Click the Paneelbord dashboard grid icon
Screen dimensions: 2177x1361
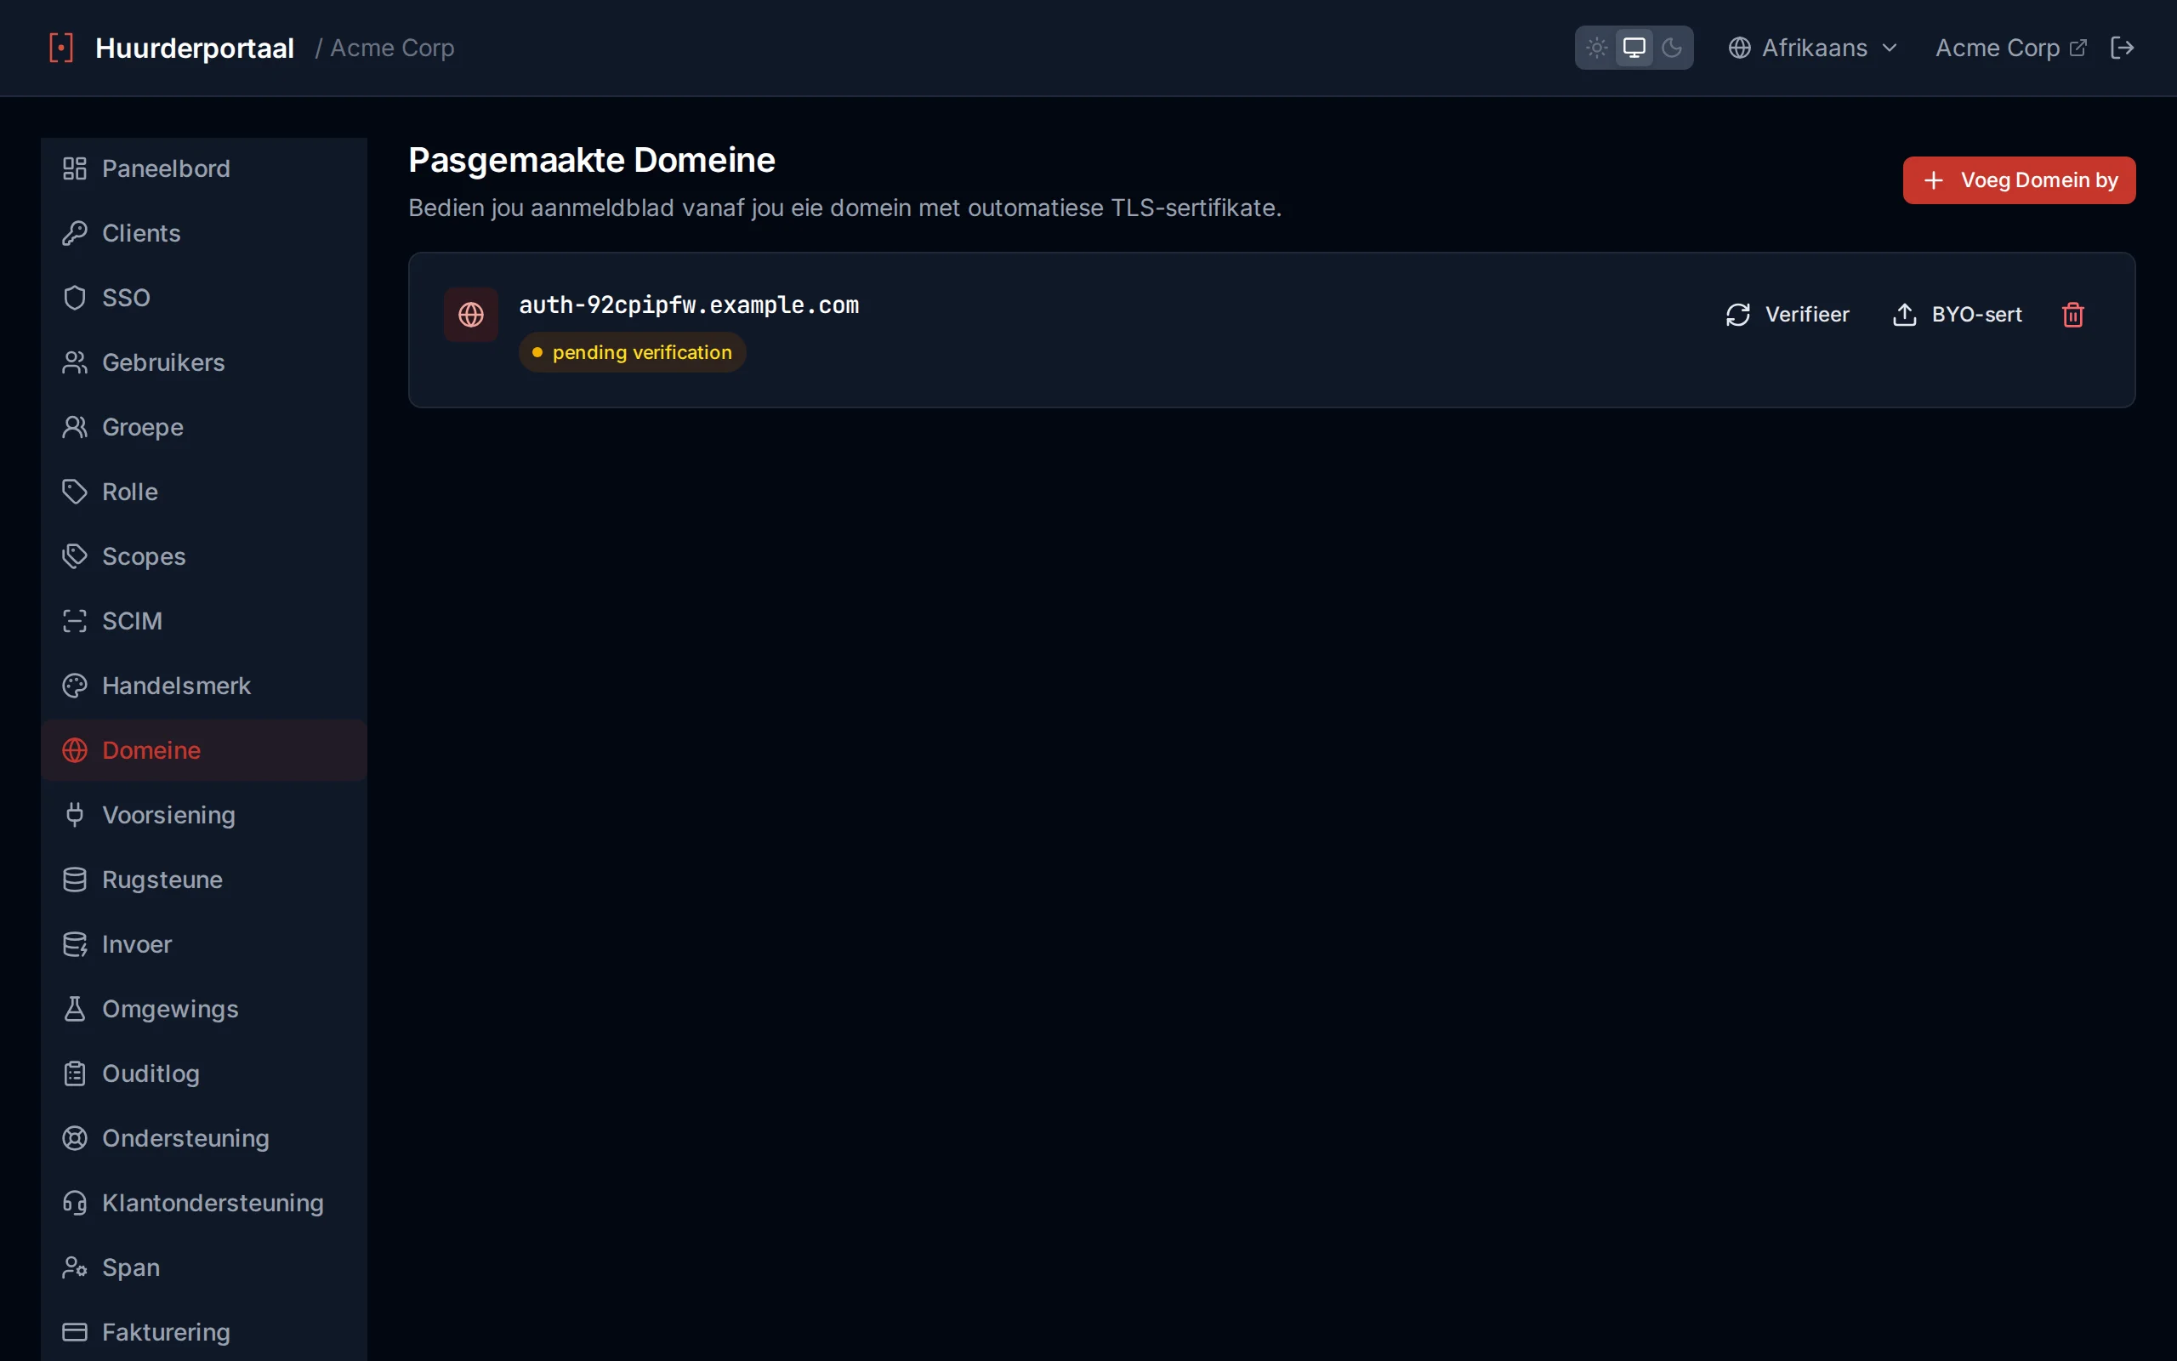[75, 168]
